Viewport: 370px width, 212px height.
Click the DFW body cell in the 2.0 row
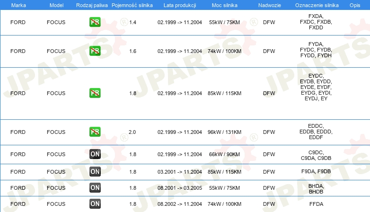(269, 132)
